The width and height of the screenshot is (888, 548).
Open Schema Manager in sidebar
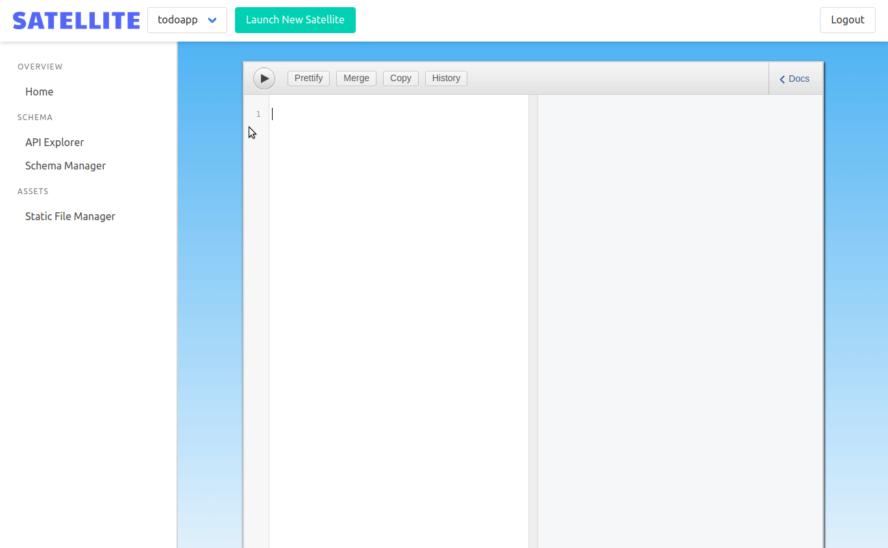tap(66, 166)
